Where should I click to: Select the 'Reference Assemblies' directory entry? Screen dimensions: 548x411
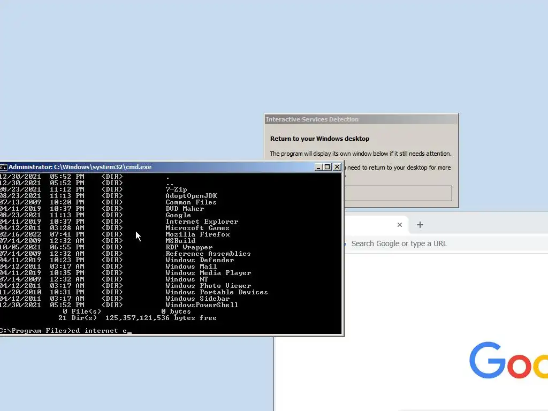tap(208, 254)
